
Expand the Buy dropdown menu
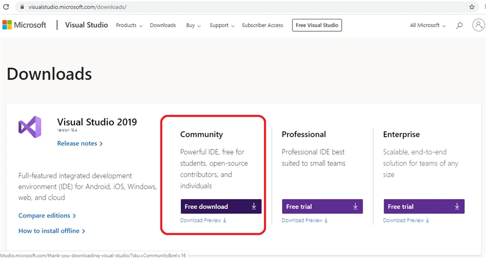pyautogui.click(x=194, y=26)
